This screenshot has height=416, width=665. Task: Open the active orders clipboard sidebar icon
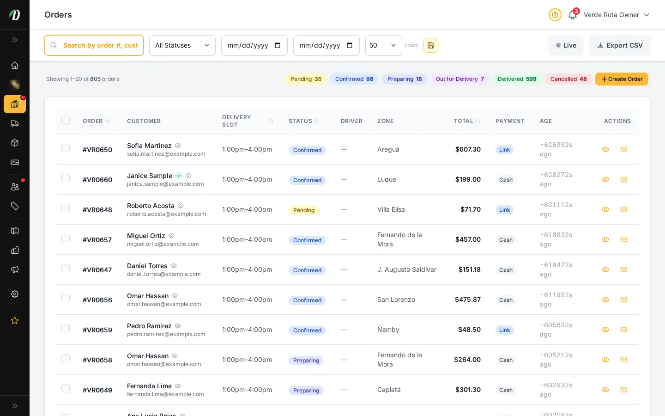point(15,104)
